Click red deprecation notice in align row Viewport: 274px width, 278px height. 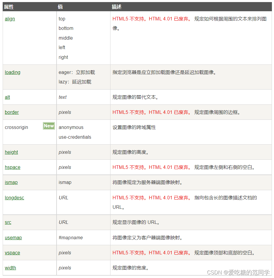coord(151,19)
